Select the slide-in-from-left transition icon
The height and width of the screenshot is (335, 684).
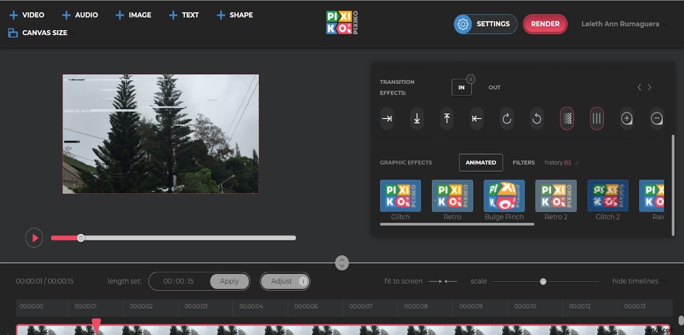tap(387, 118)
